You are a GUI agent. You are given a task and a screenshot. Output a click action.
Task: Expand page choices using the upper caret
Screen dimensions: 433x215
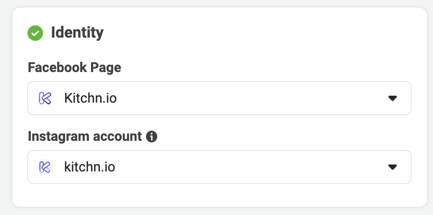(x=393, y=98)
